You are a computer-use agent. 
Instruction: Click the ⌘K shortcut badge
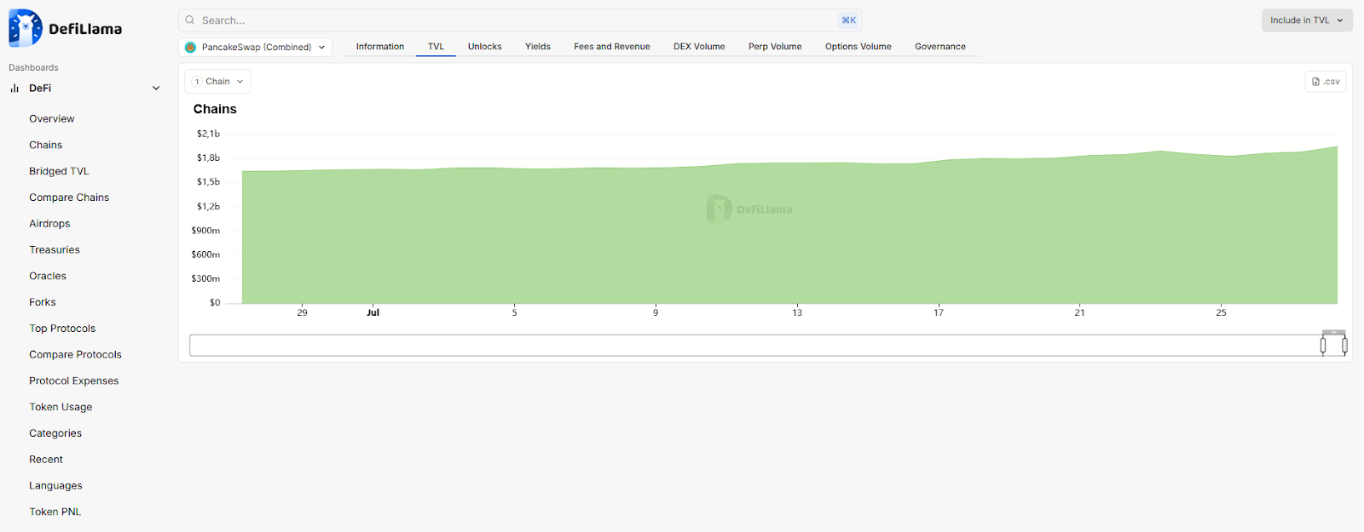pyautogui.click(x=849, y=20)
